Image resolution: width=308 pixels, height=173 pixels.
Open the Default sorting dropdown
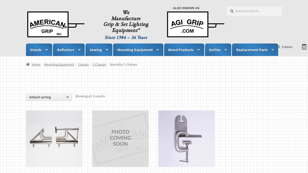pyautogui.click(x=49, y=97)
